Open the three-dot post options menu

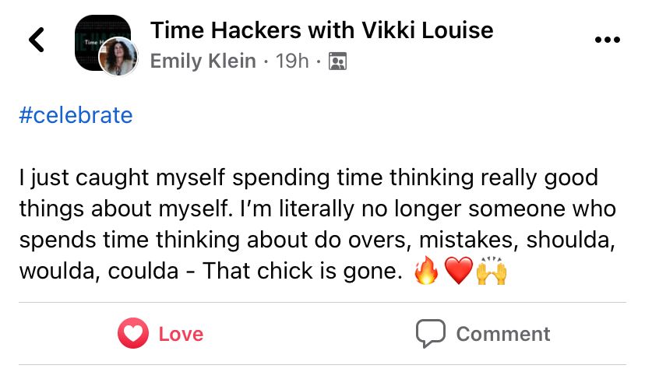[608, 40]
